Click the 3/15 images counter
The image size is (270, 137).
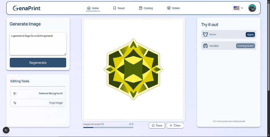click(x=131, y=124)
